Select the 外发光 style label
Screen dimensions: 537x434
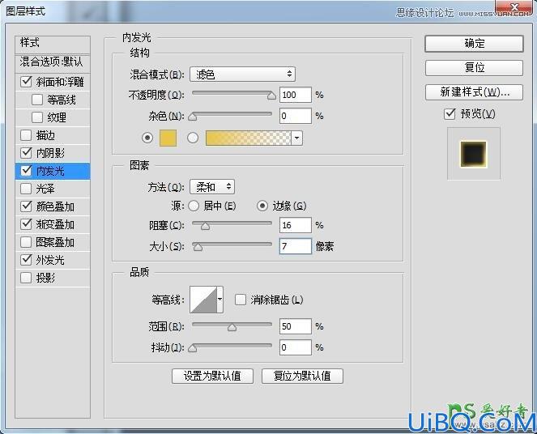(x=50, y=260)
